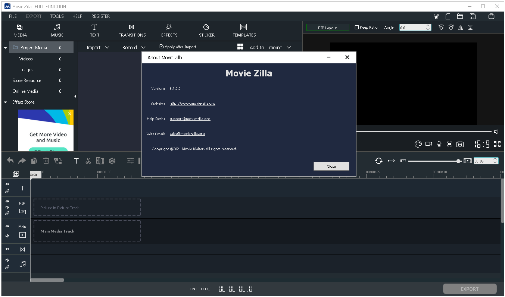
Task: Hide the Main track using its eye icon
Action: click(x=7, y=226)
